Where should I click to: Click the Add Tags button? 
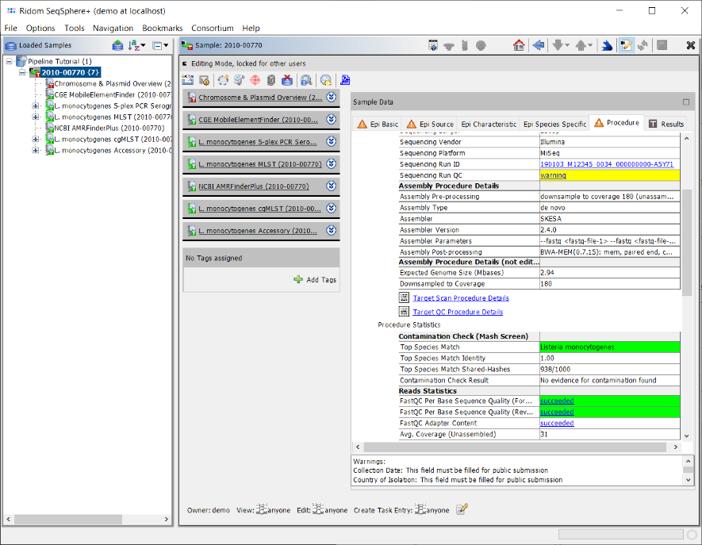click(315, 279)
